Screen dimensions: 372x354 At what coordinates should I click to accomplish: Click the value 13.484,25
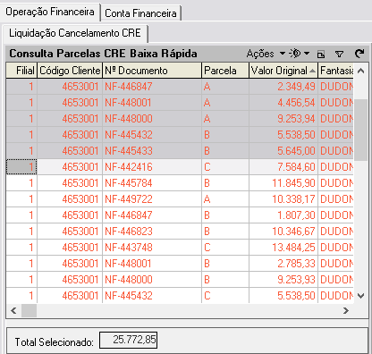coord(293,248)
